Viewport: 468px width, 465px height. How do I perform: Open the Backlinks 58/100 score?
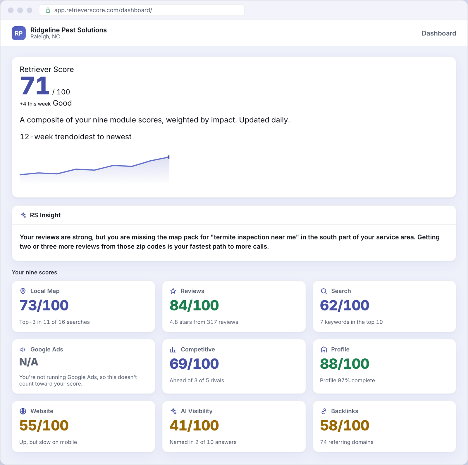tap(345, 426)
